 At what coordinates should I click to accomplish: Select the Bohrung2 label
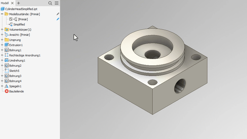15,66
